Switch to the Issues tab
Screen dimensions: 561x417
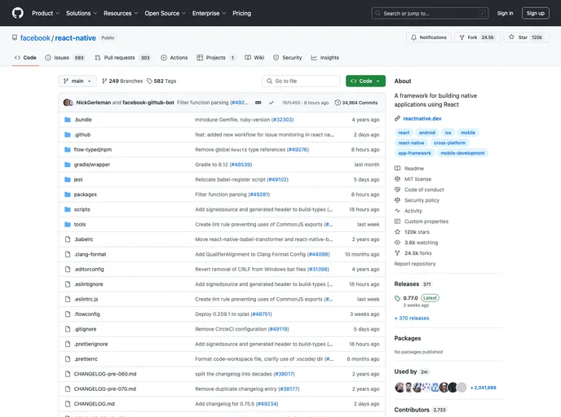64,58
